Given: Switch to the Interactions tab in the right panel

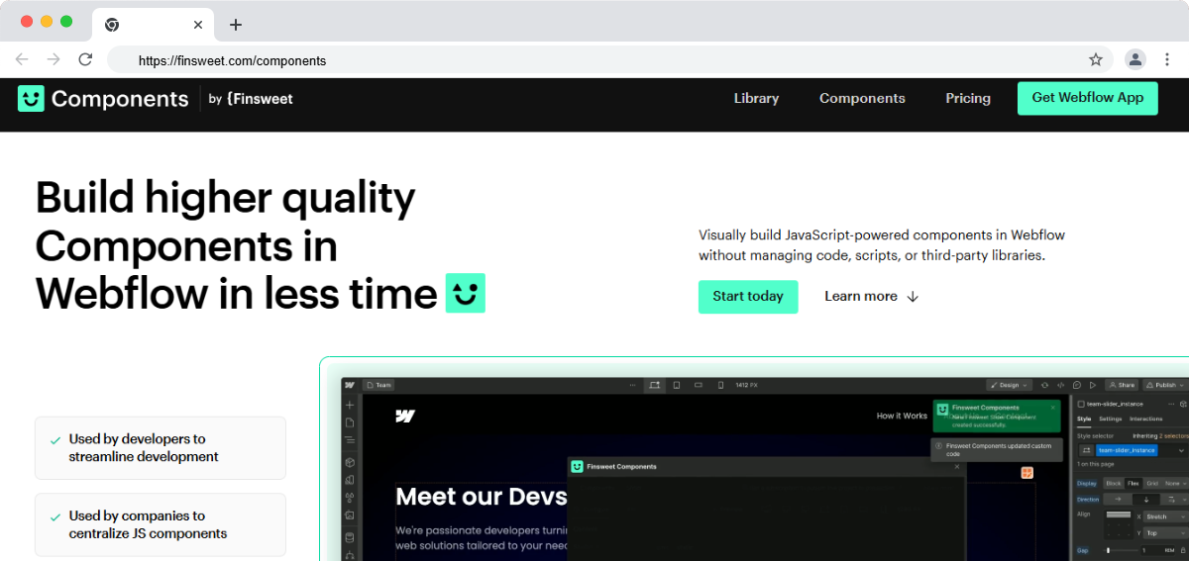Looking at the screenshot, I should (x=1145, y=419).
